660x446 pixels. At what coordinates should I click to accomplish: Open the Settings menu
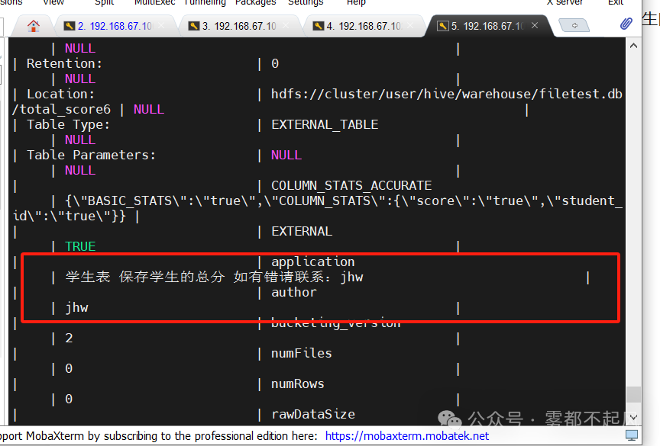click(306, 3)
